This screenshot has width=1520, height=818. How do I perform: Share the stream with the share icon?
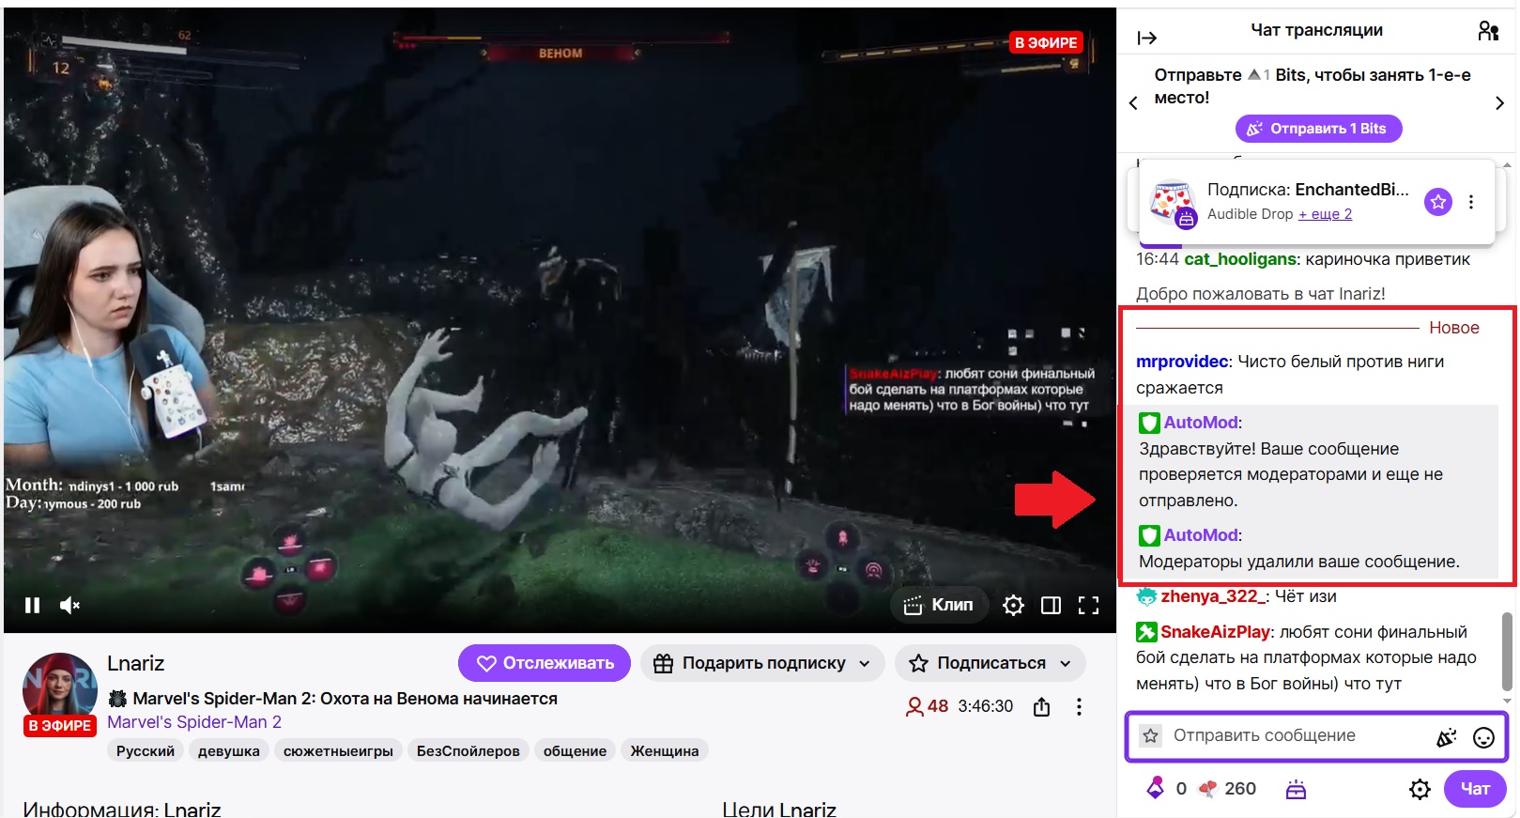(1041, 707)
